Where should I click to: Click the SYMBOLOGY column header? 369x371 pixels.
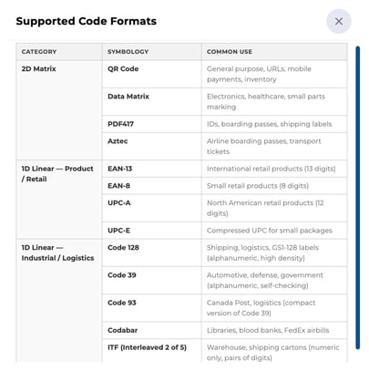click(x=152, y=52)
